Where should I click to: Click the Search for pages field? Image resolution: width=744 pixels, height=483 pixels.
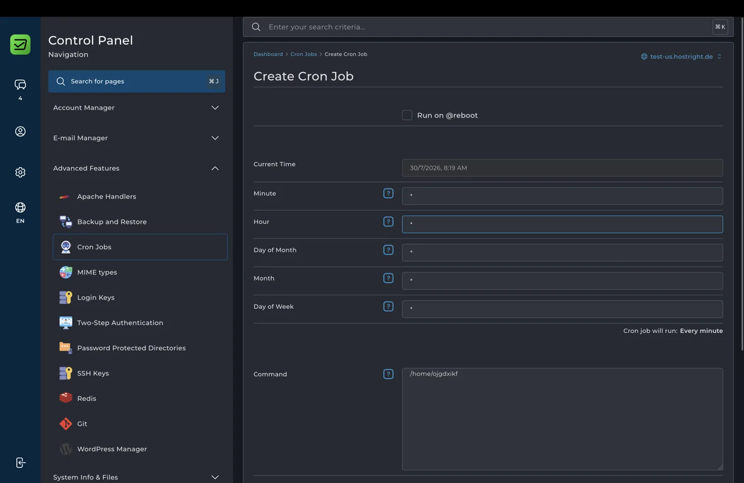tap(137, 81)
